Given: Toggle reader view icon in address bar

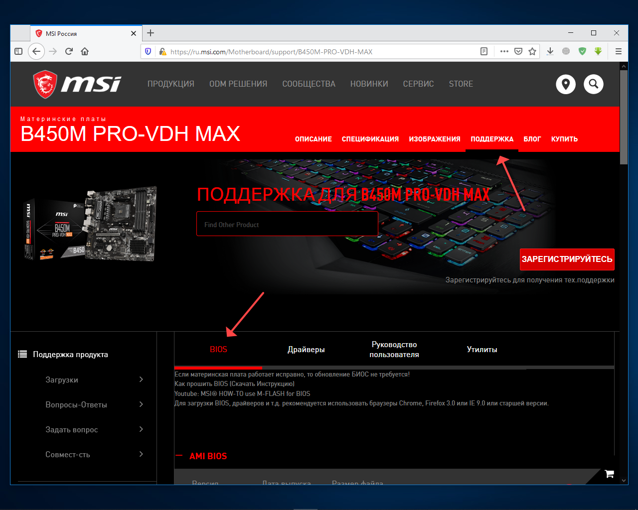Looking at the screenshot, I should tap(483, 51).
